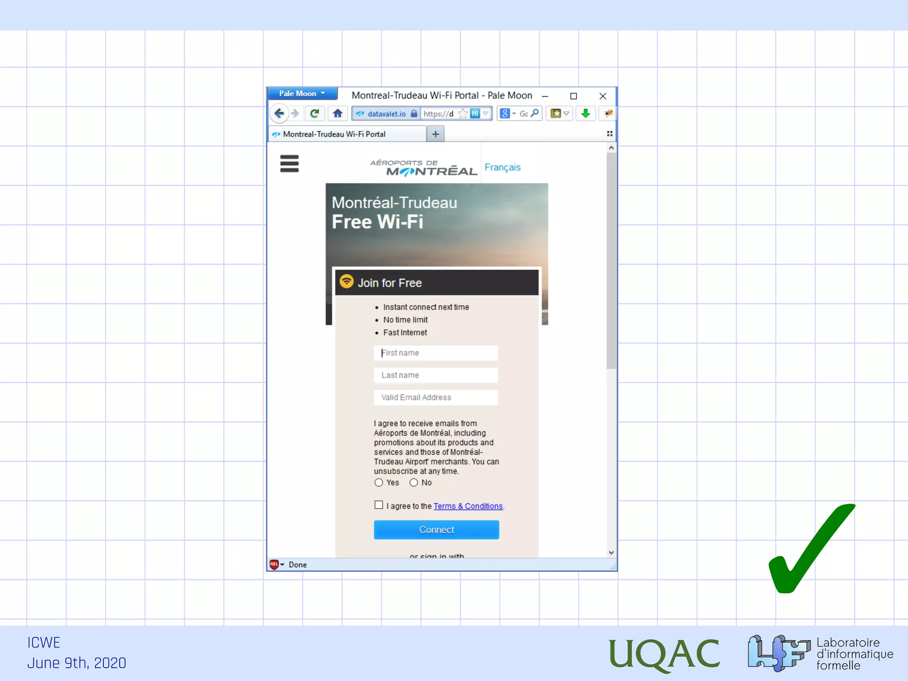Expand the Google search engine dropdown

508,113
